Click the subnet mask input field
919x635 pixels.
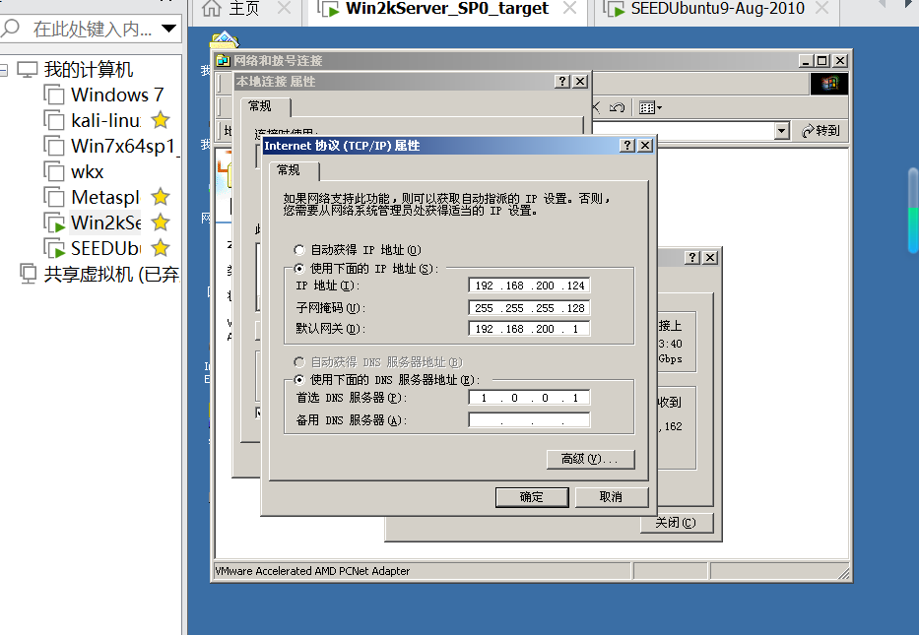pyautogui.click(x=529, y=307)
